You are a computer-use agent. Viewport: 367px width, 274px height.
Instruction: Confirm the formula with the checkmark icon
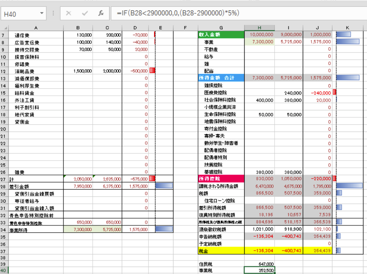(85, 13)
